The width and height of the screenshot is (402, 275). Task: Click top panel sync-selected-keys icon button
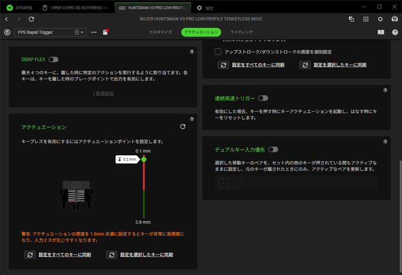(x=305, y=65)
